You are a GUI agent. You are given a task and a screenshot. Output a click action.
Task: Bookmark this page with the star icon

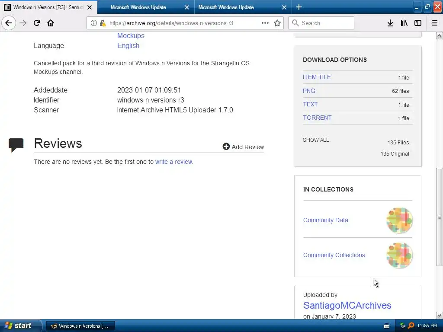pos(277,23)
